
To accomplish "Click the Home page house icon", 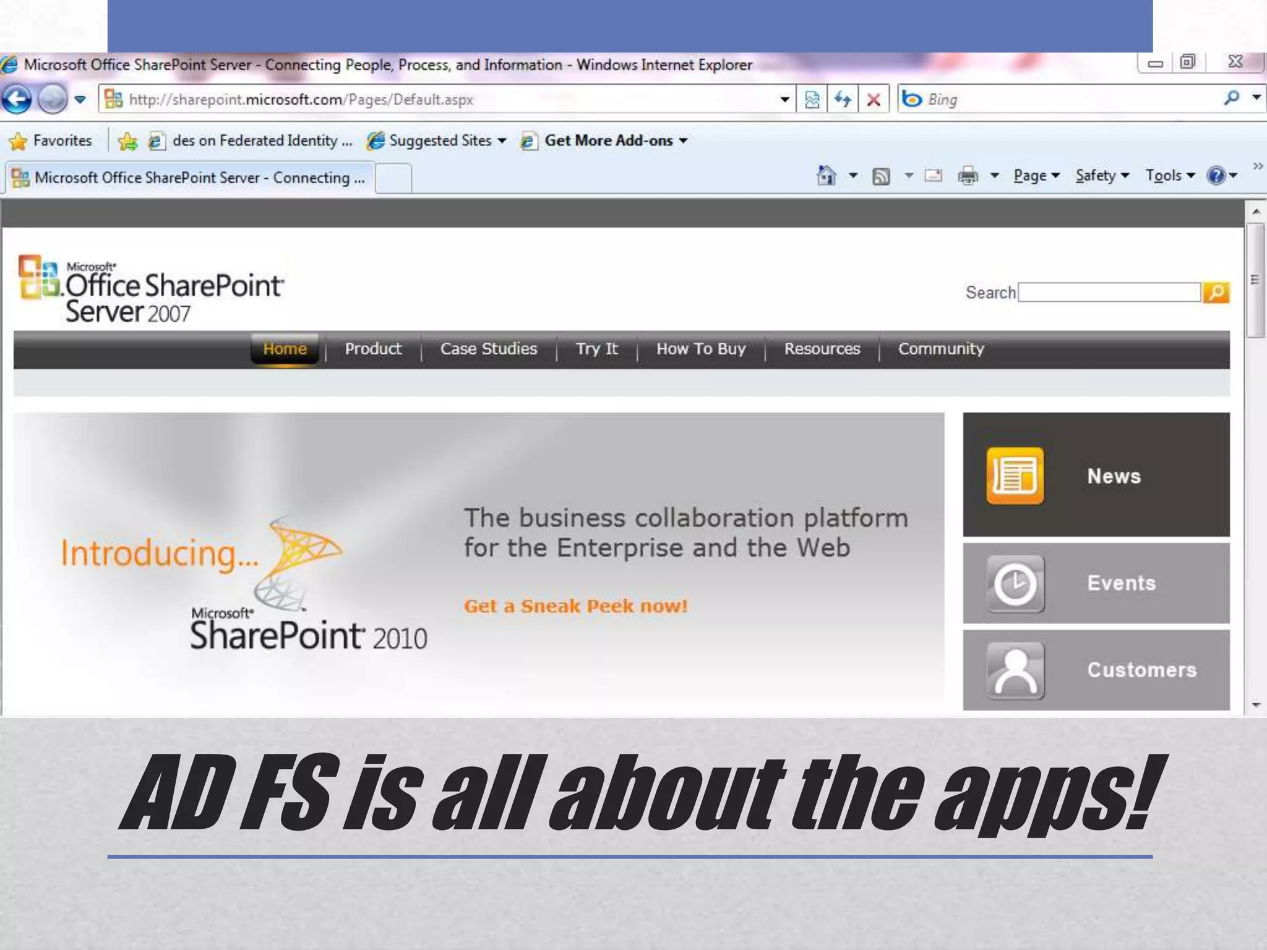I will (827, 176).
